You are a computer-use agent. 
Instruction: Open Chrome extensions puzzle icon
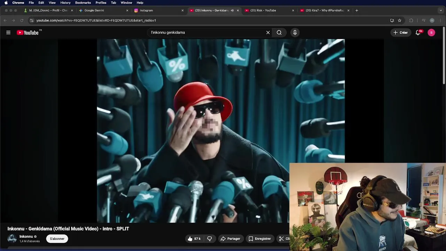coord(411,20)
